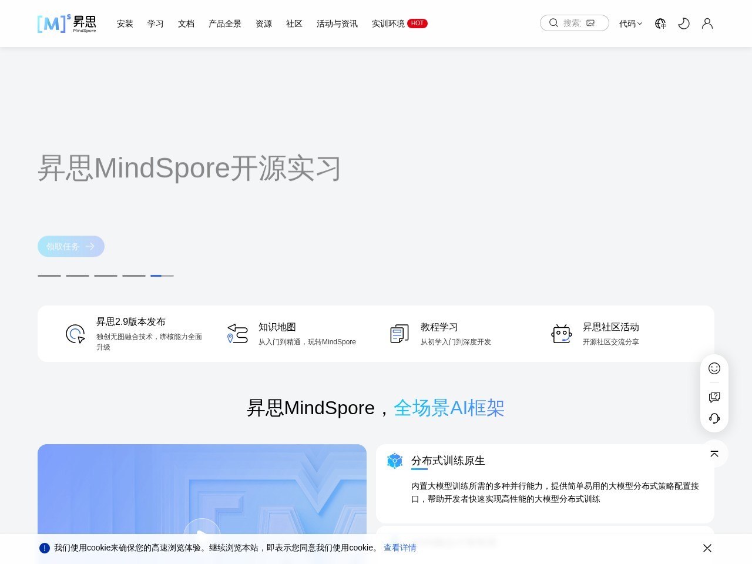Screen dimensions: 752x564
Task: Click the MindSpore logo in the header
Action: [x=66, y=23]
